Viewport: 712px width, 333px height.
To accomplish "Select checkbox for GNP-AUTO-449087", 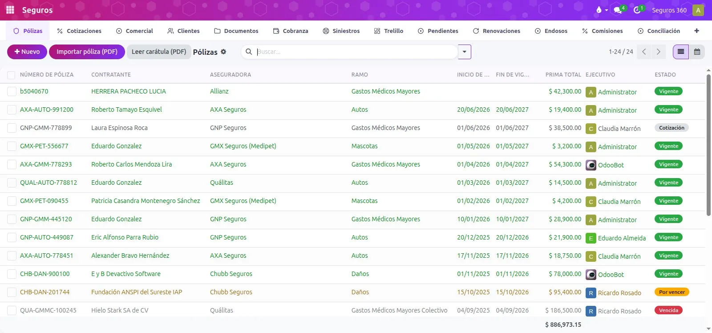I will tap(12, 238).
